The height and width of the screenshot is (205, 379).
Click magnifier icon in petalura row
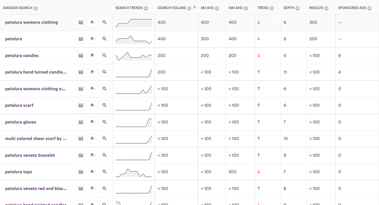pos(104,39)
